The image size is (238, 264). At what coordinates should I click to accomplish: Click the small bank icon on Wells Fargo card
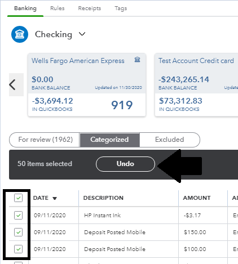click(x=137, y=60)
